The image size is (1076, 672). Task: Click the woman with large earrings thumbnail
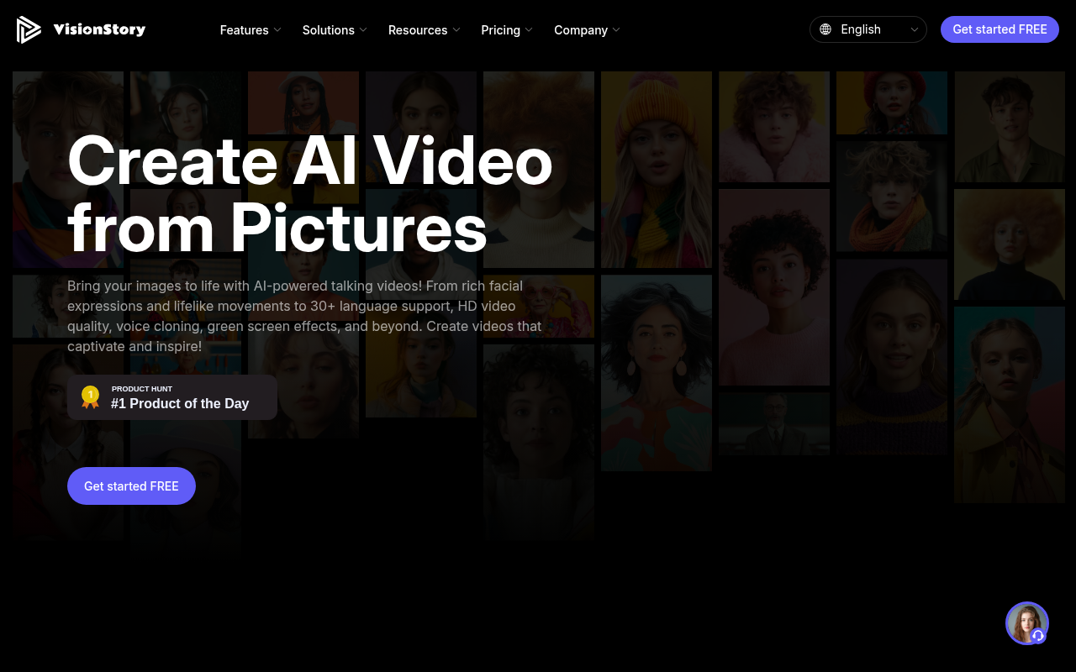coord(656,372)
